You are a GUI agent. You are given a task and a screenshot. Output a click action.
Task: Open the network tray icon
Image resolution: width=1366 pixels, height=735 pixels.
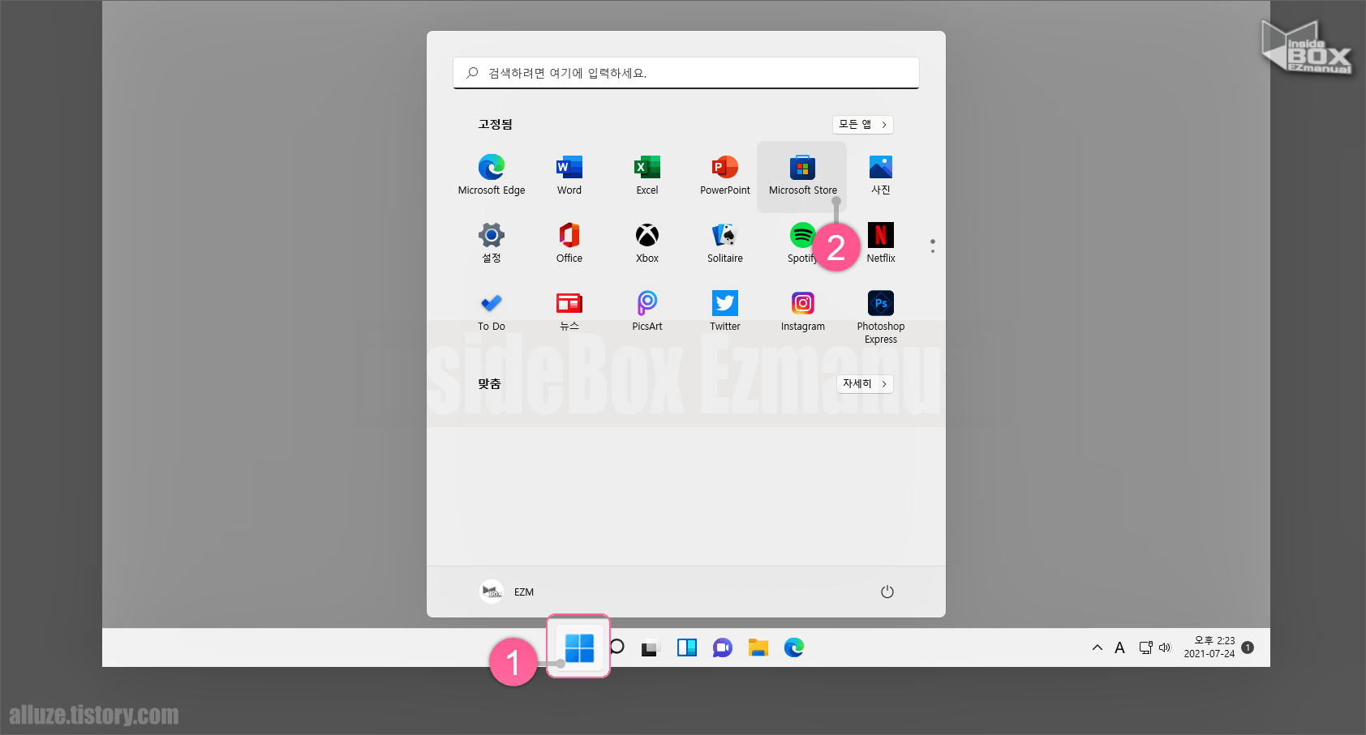(1145, 647)
